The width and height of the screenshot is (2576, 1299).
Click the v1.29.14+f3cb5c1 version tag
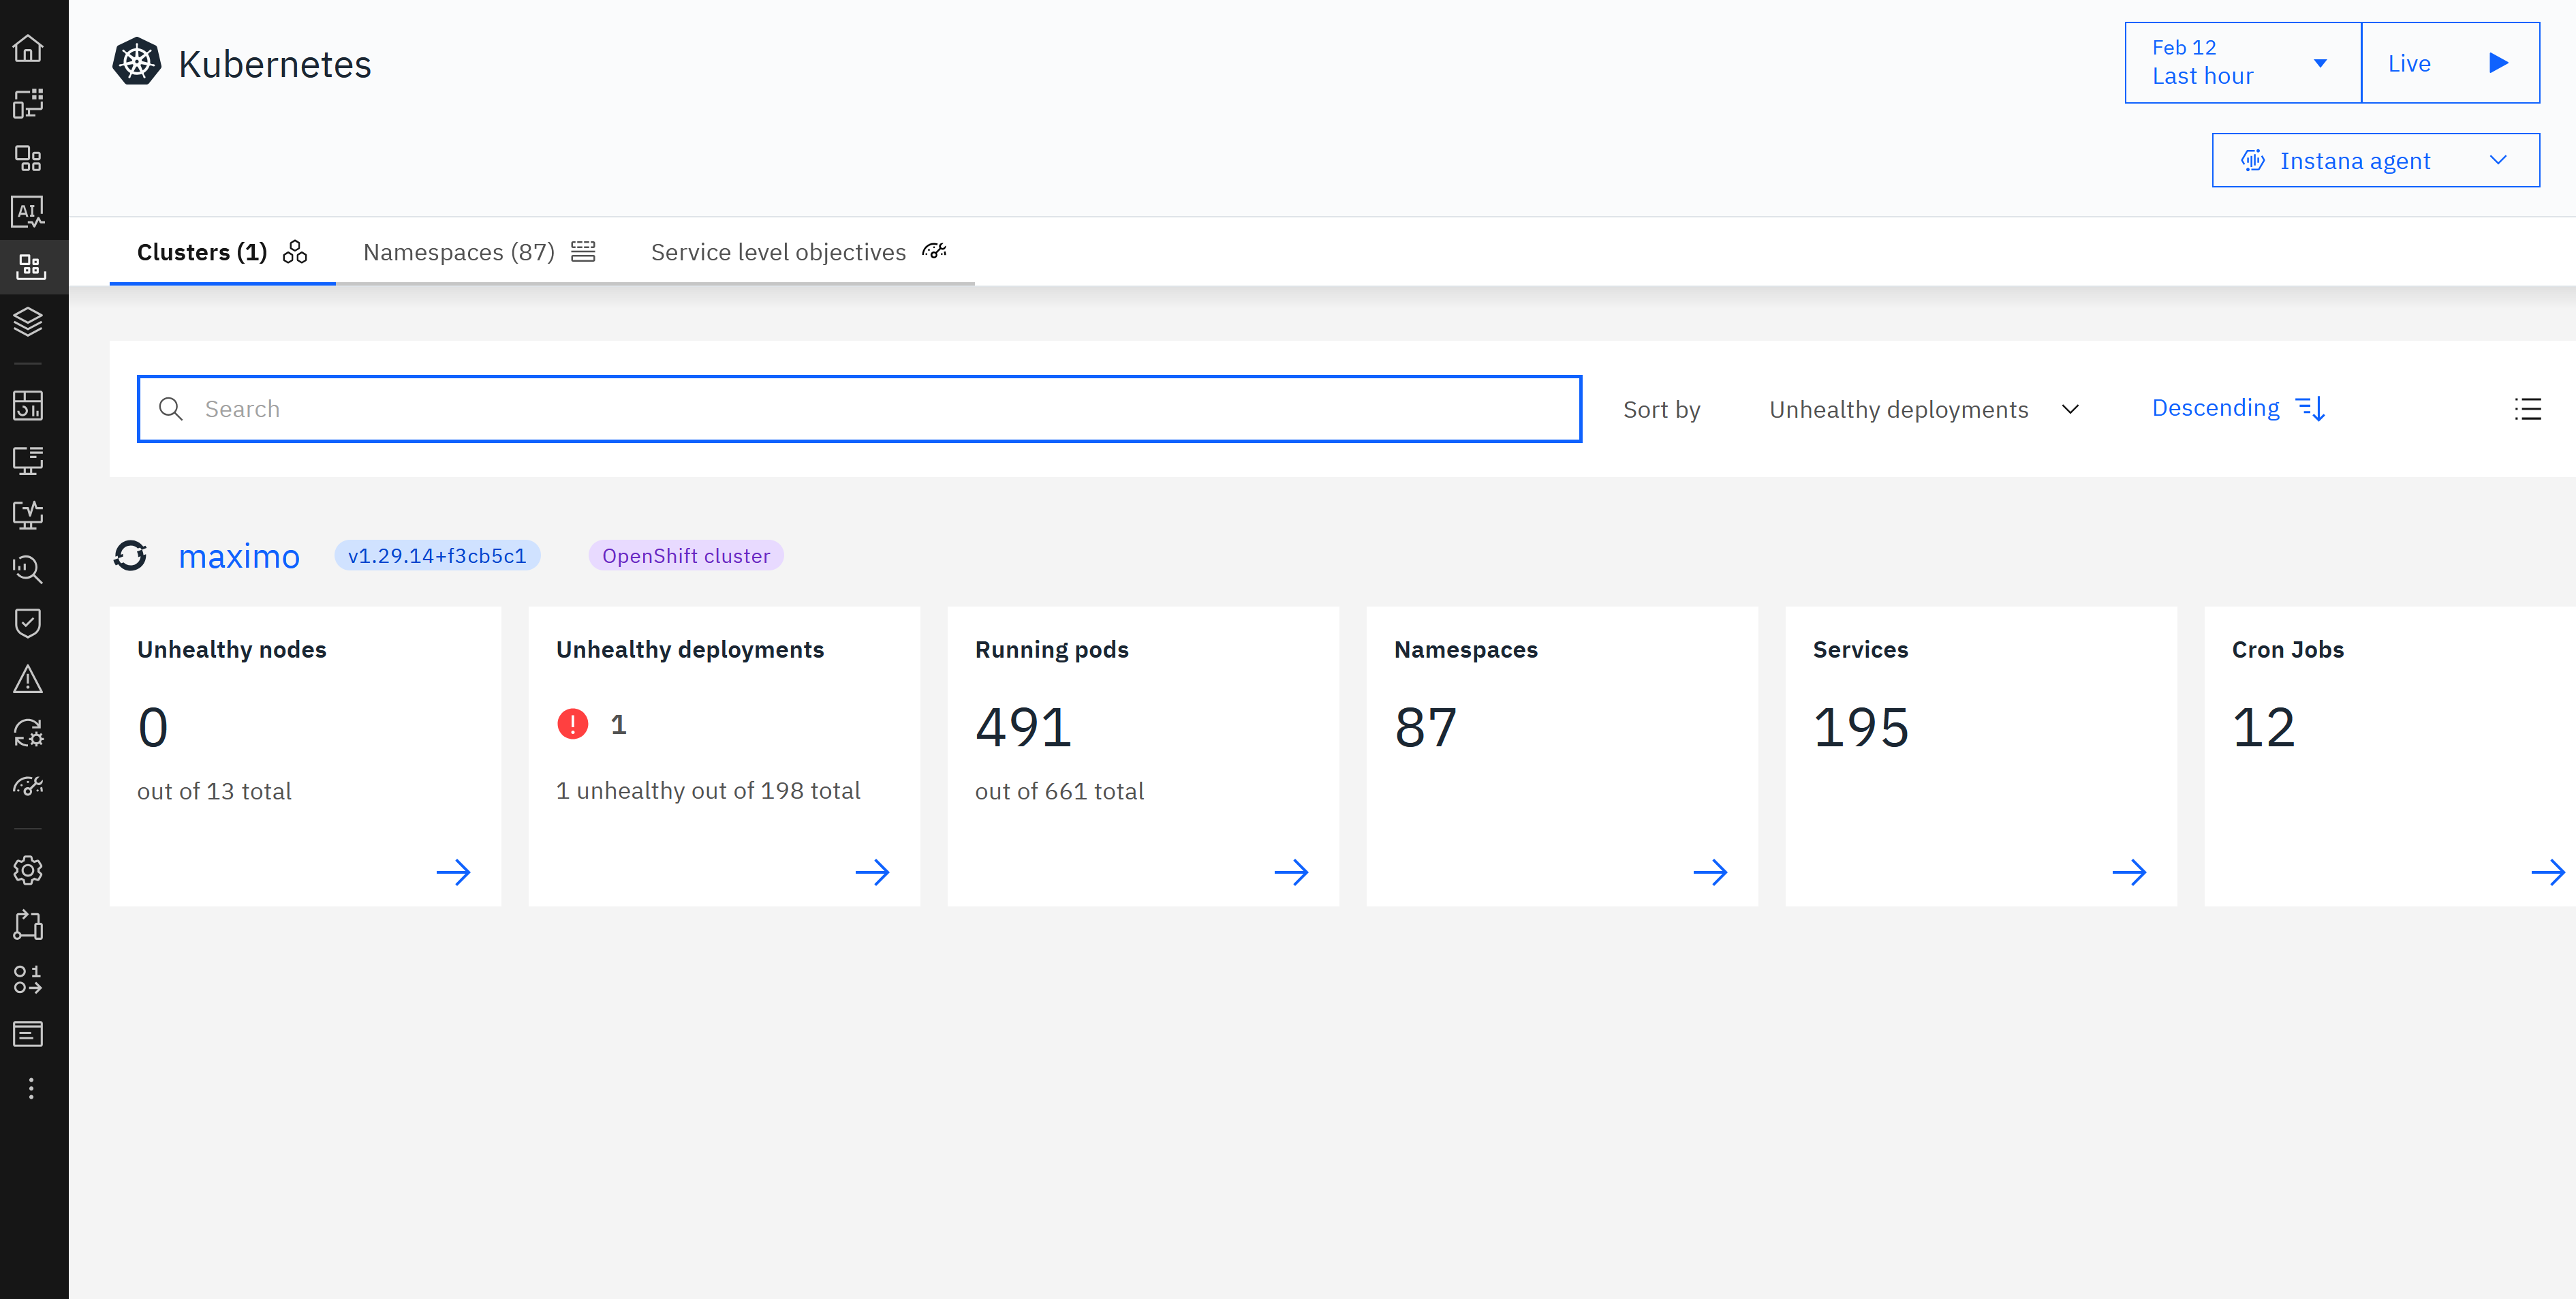(x=437, y=556)
